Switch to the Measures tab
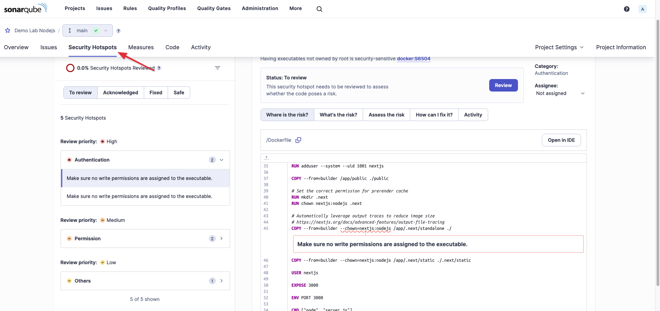Image resolution: width=660 pixels, height=311 pixels. point(141,47)
